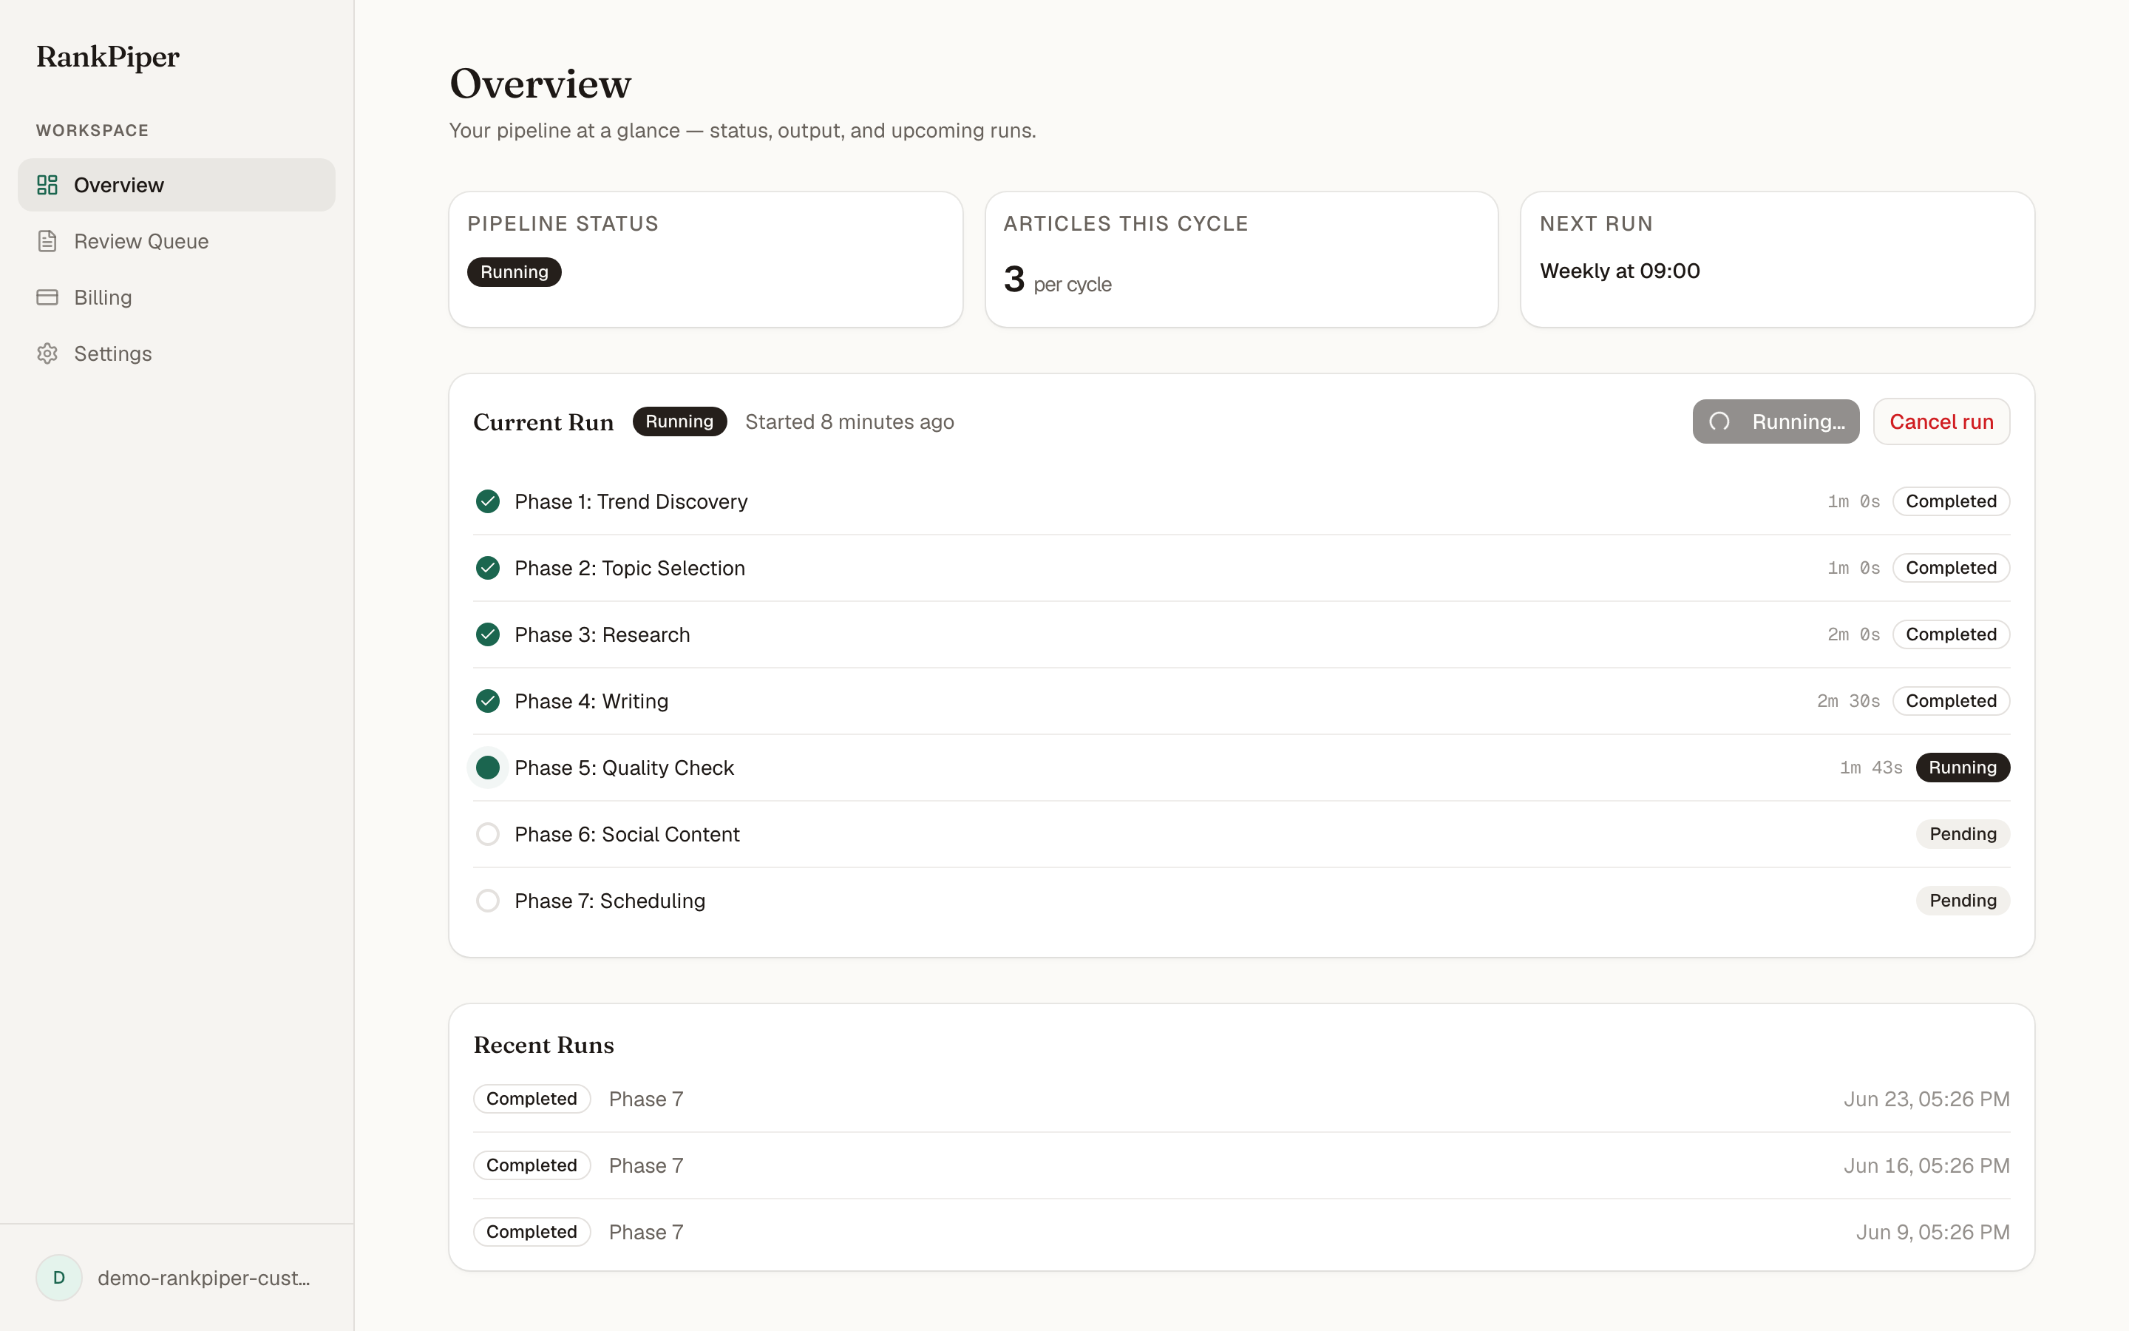
Task: Click the 2m 30s duration for Writing
Action: point(1848,701)
